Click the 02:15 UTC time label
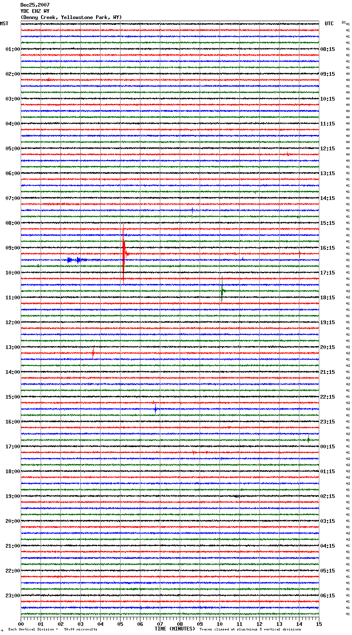 [328, 496]
